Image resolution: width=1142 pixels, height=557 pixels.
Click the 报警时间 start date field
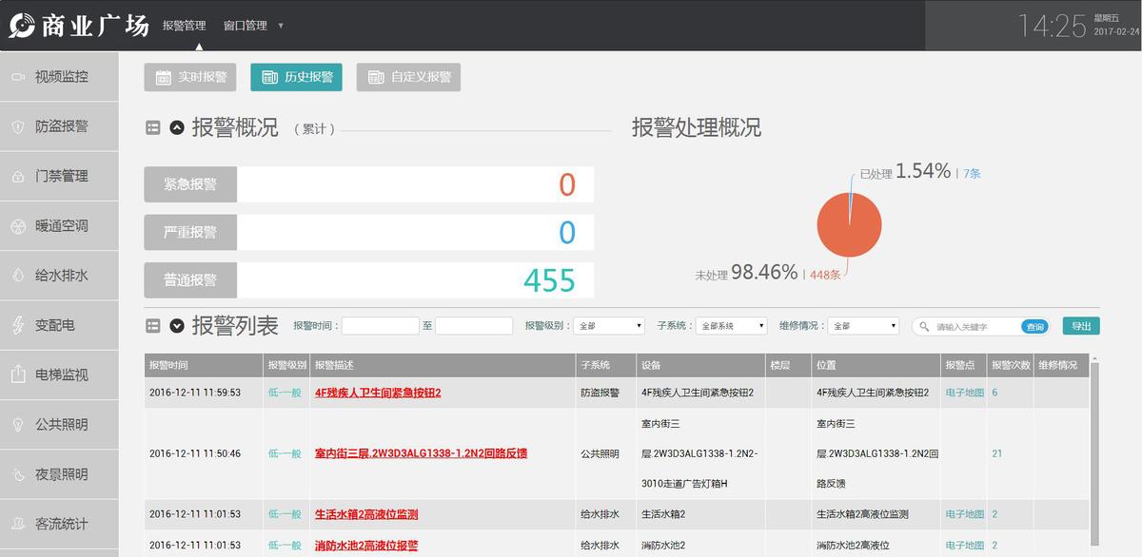click(380, 325)
